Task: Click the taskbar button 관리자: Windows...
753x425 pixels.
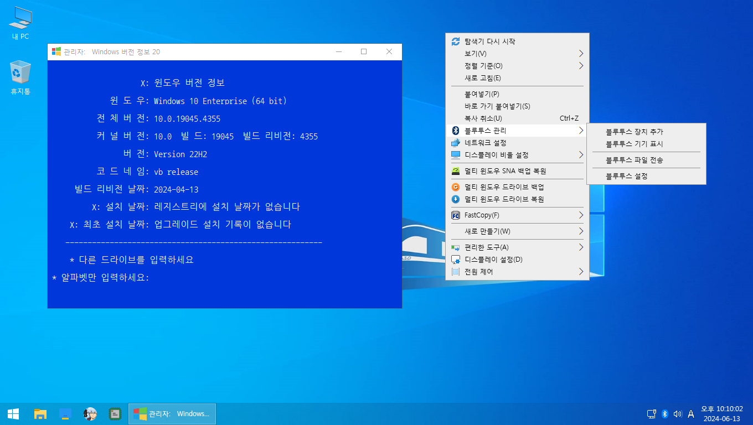Action: pos(172,414)
